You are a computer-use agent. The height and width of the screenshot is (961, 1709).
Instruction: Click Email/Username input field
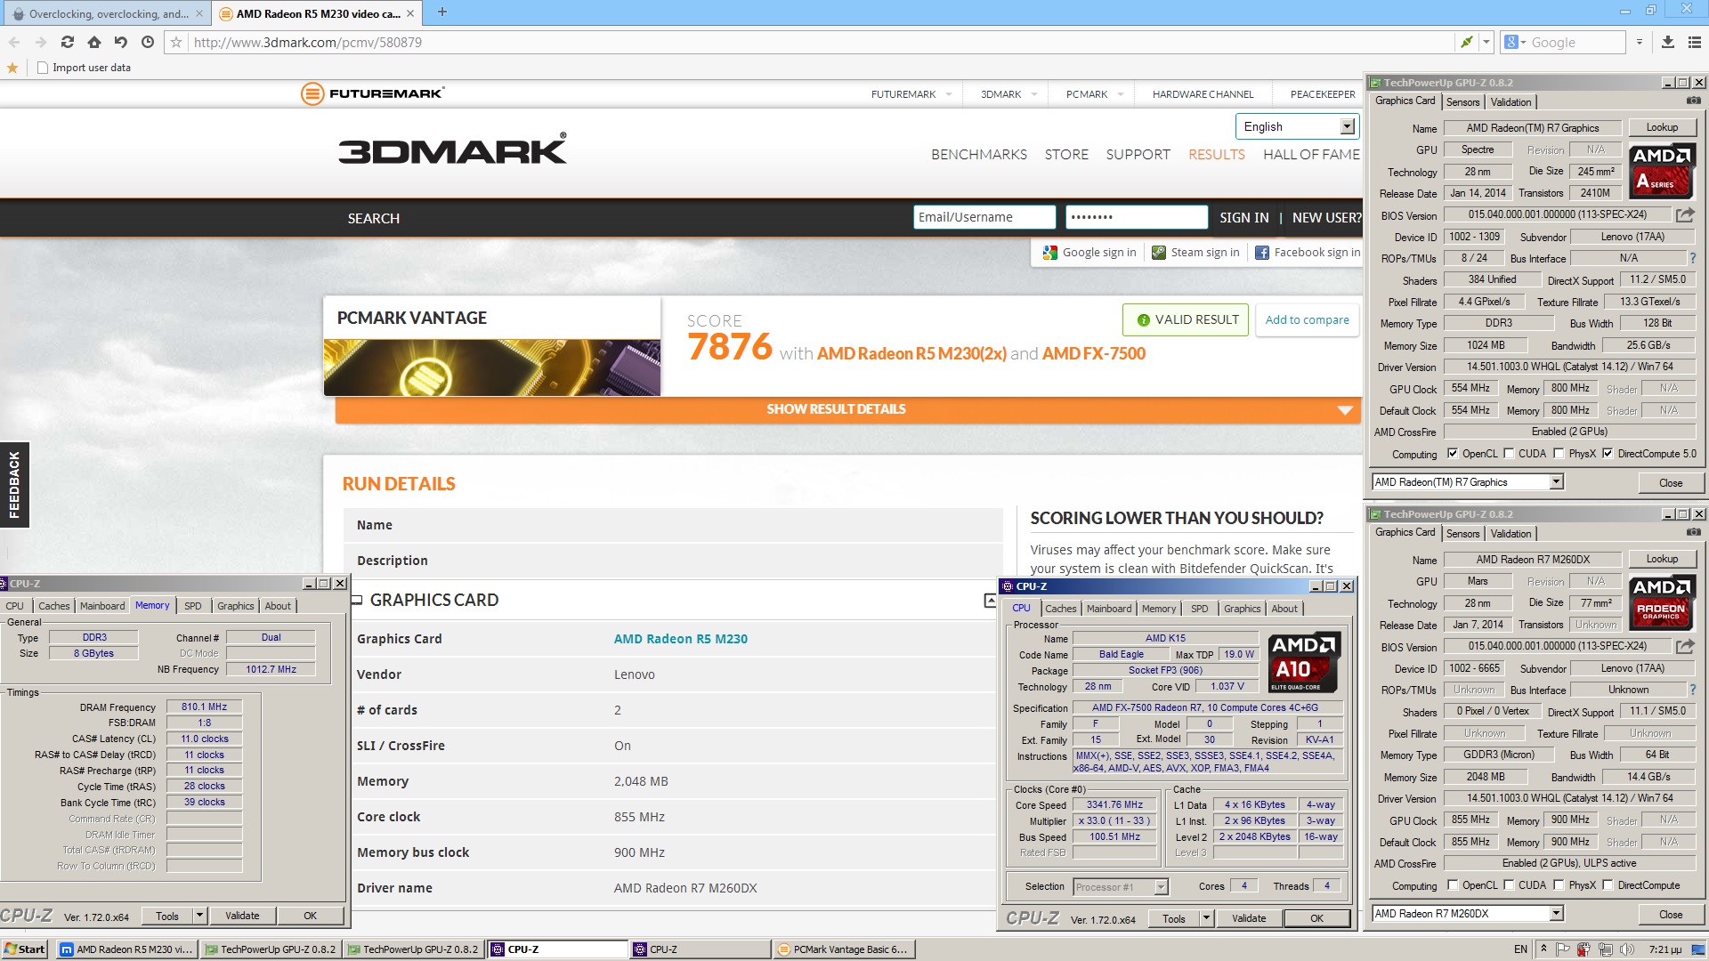click(x=984, y=217)
